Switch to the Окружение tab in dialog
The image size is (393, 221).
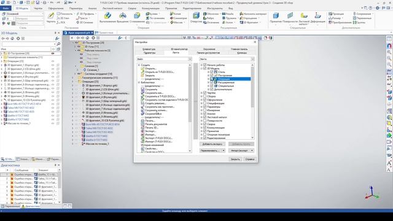(x=209, y=49)
